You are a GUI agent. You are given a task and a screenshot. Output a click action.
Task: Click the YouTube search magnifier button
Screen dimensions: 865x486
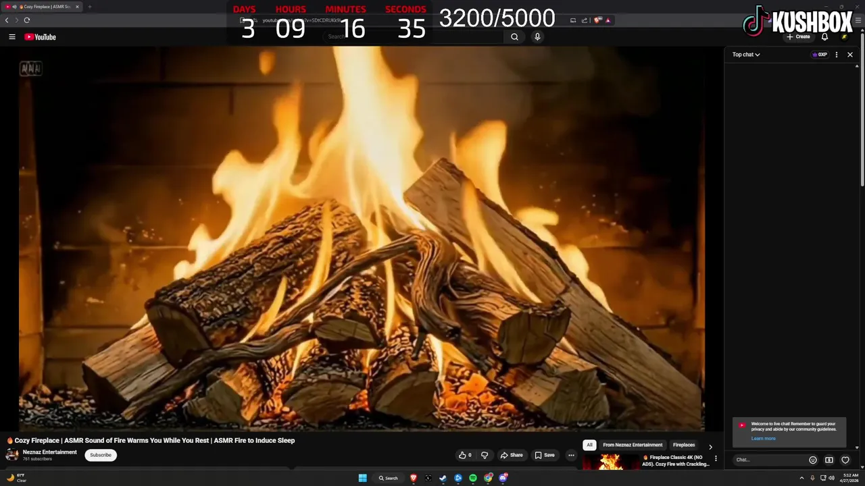(x=514, y=37)
